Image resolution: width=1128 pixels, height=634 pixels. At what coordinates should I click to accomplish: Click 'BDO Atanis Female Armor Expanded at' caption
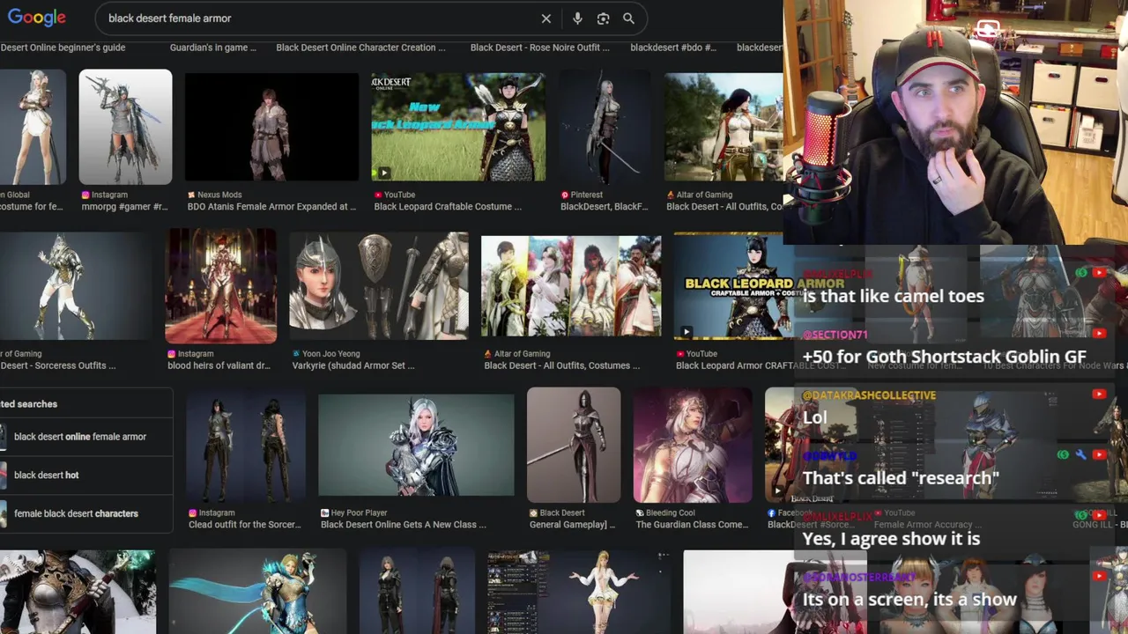(x=271, y=207)
